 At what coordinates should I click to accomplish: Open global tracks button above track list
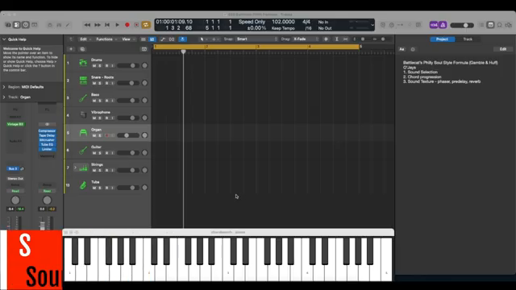tap(144, 49)
